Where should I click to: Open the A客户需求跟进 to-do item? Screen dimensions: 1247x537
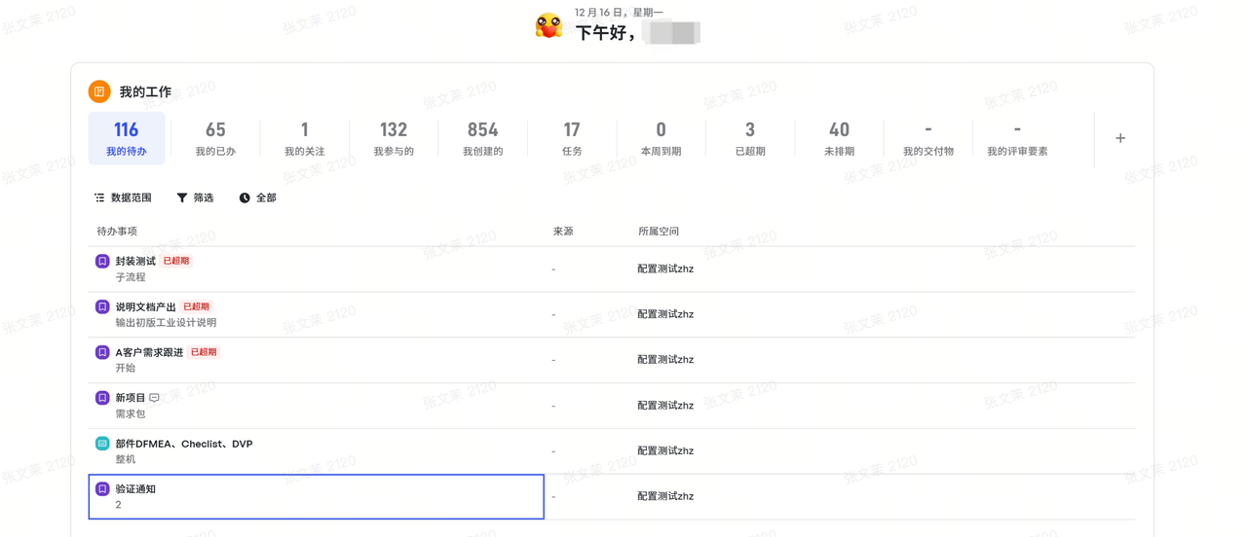click(149, 352)
